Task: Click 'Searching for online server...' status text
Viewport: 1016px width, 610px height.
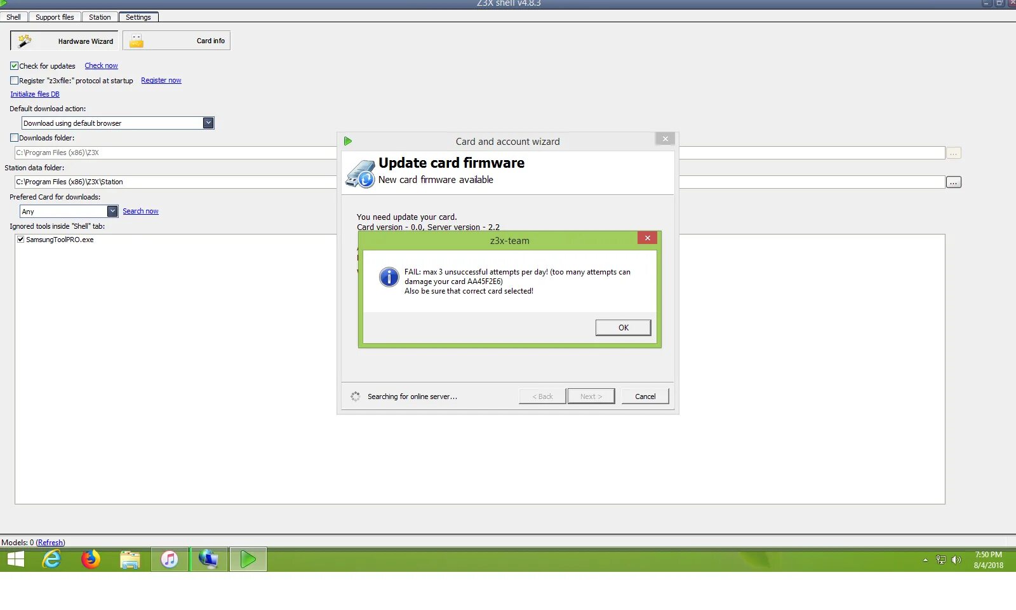Action: pos(412,396)
